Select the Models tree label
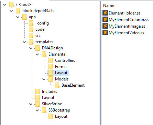Viewport: 153px width, 125px height. [62, 79]
